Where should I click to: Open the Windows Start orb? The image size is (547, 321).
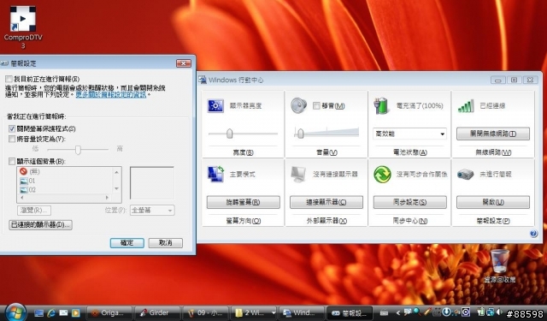(x=15, y=312)
